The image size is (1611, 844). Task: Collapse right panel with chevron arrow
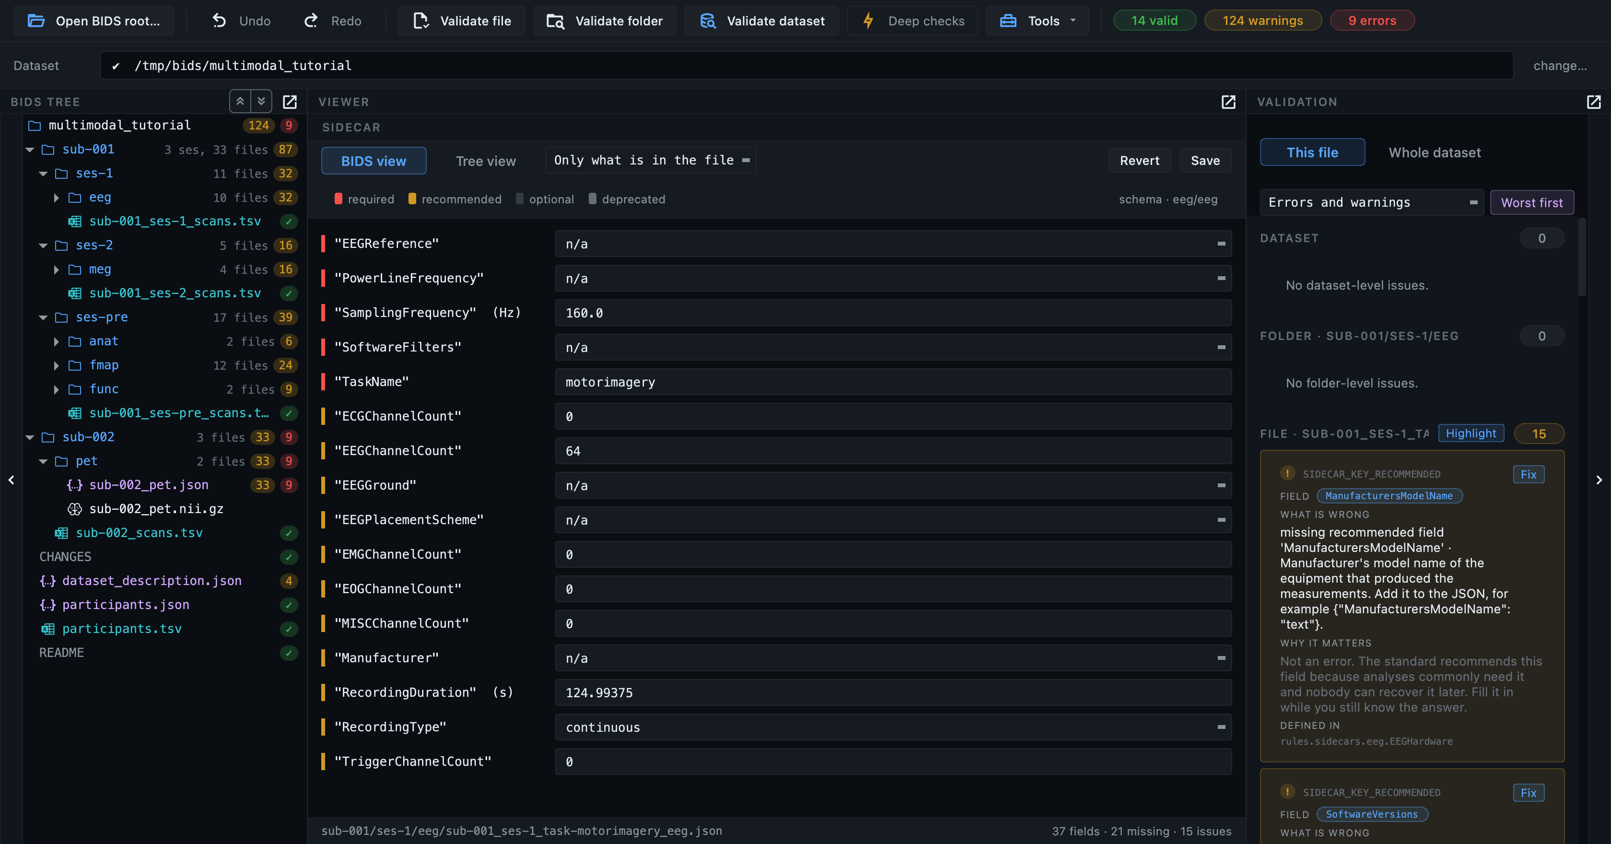click(x=1599, y=479)
